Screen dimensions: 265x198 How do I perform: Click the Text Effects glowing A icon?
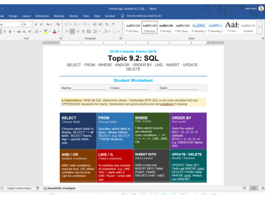37,32
